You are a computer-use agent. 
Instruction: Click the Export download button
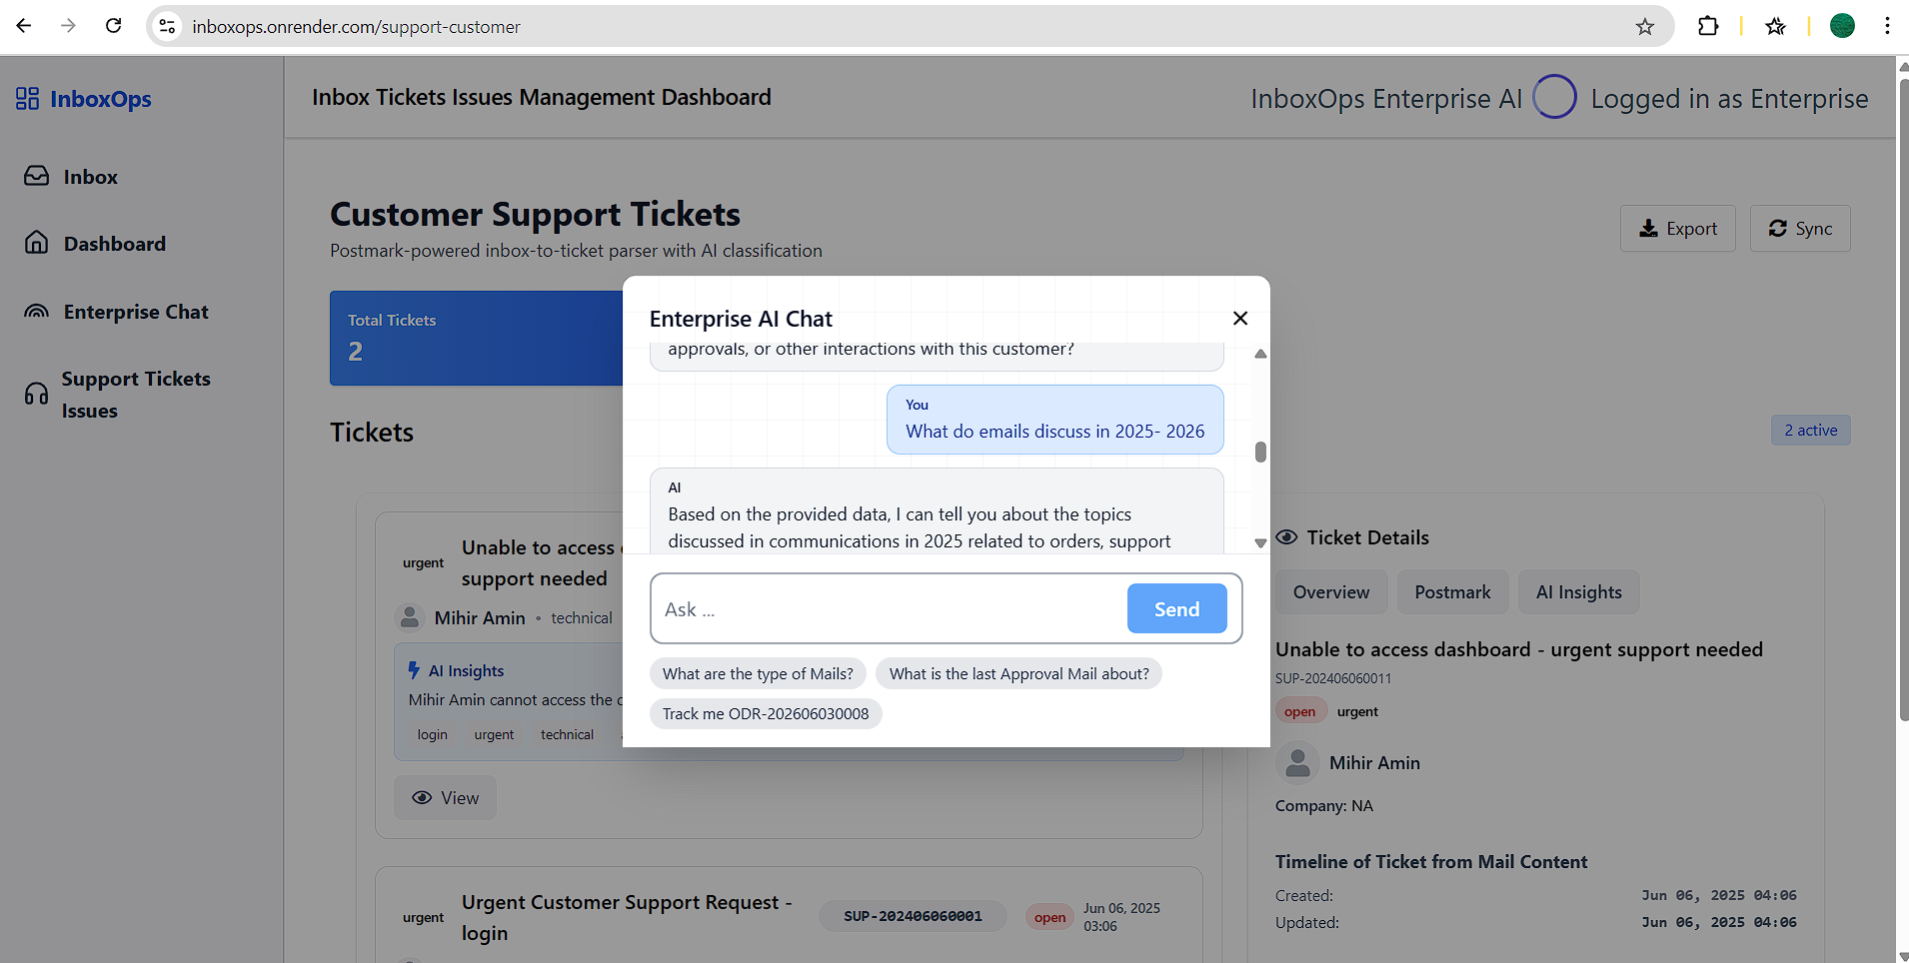(1677, 228)
